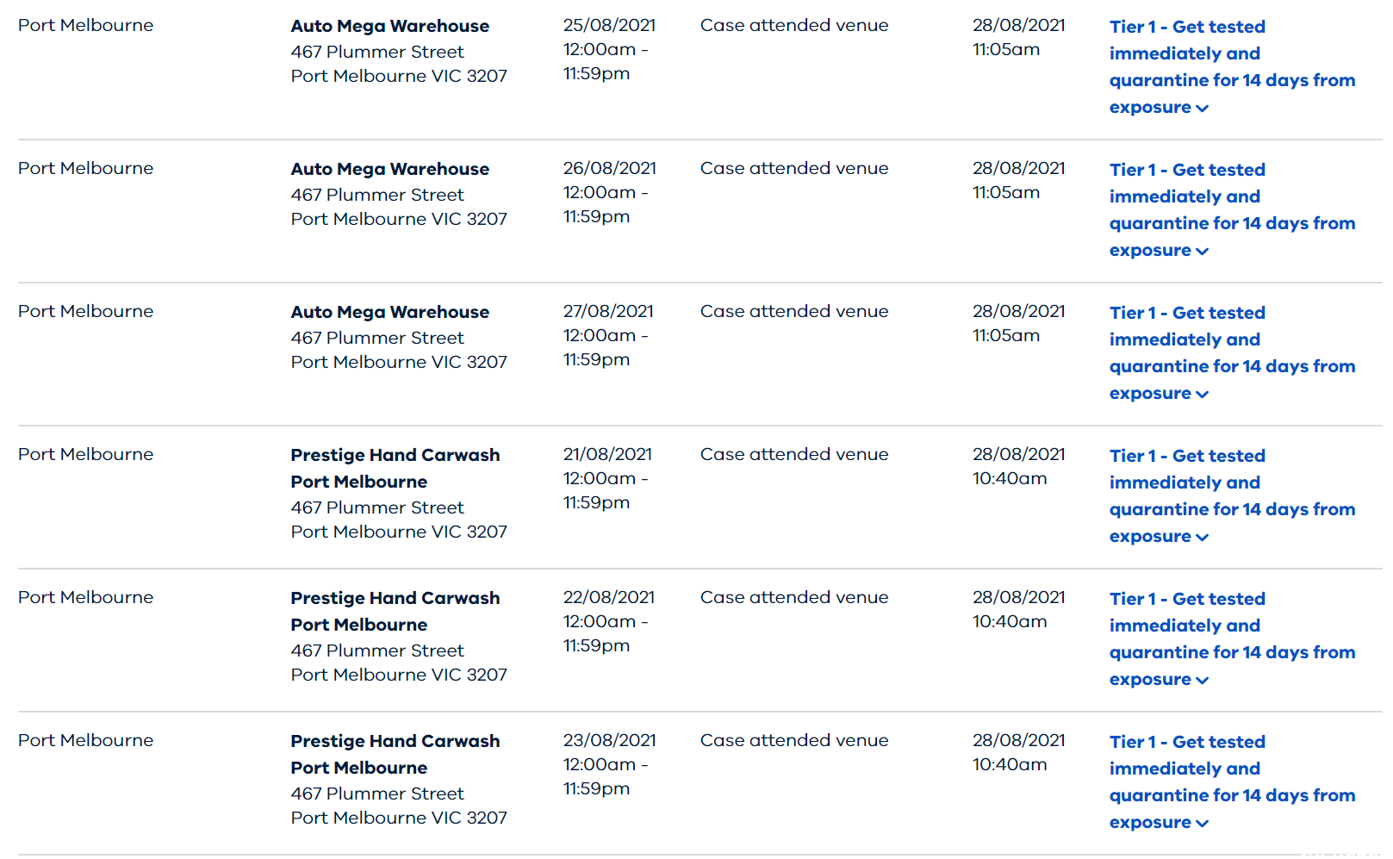Expand Tier 1 advice chevron for 21/08/2021 row

1203,538
